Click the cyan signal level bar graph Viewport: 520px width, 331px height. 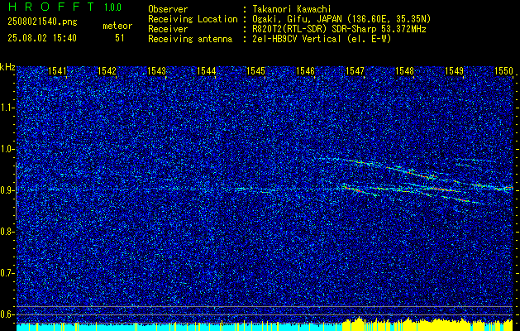click(179, 328)
